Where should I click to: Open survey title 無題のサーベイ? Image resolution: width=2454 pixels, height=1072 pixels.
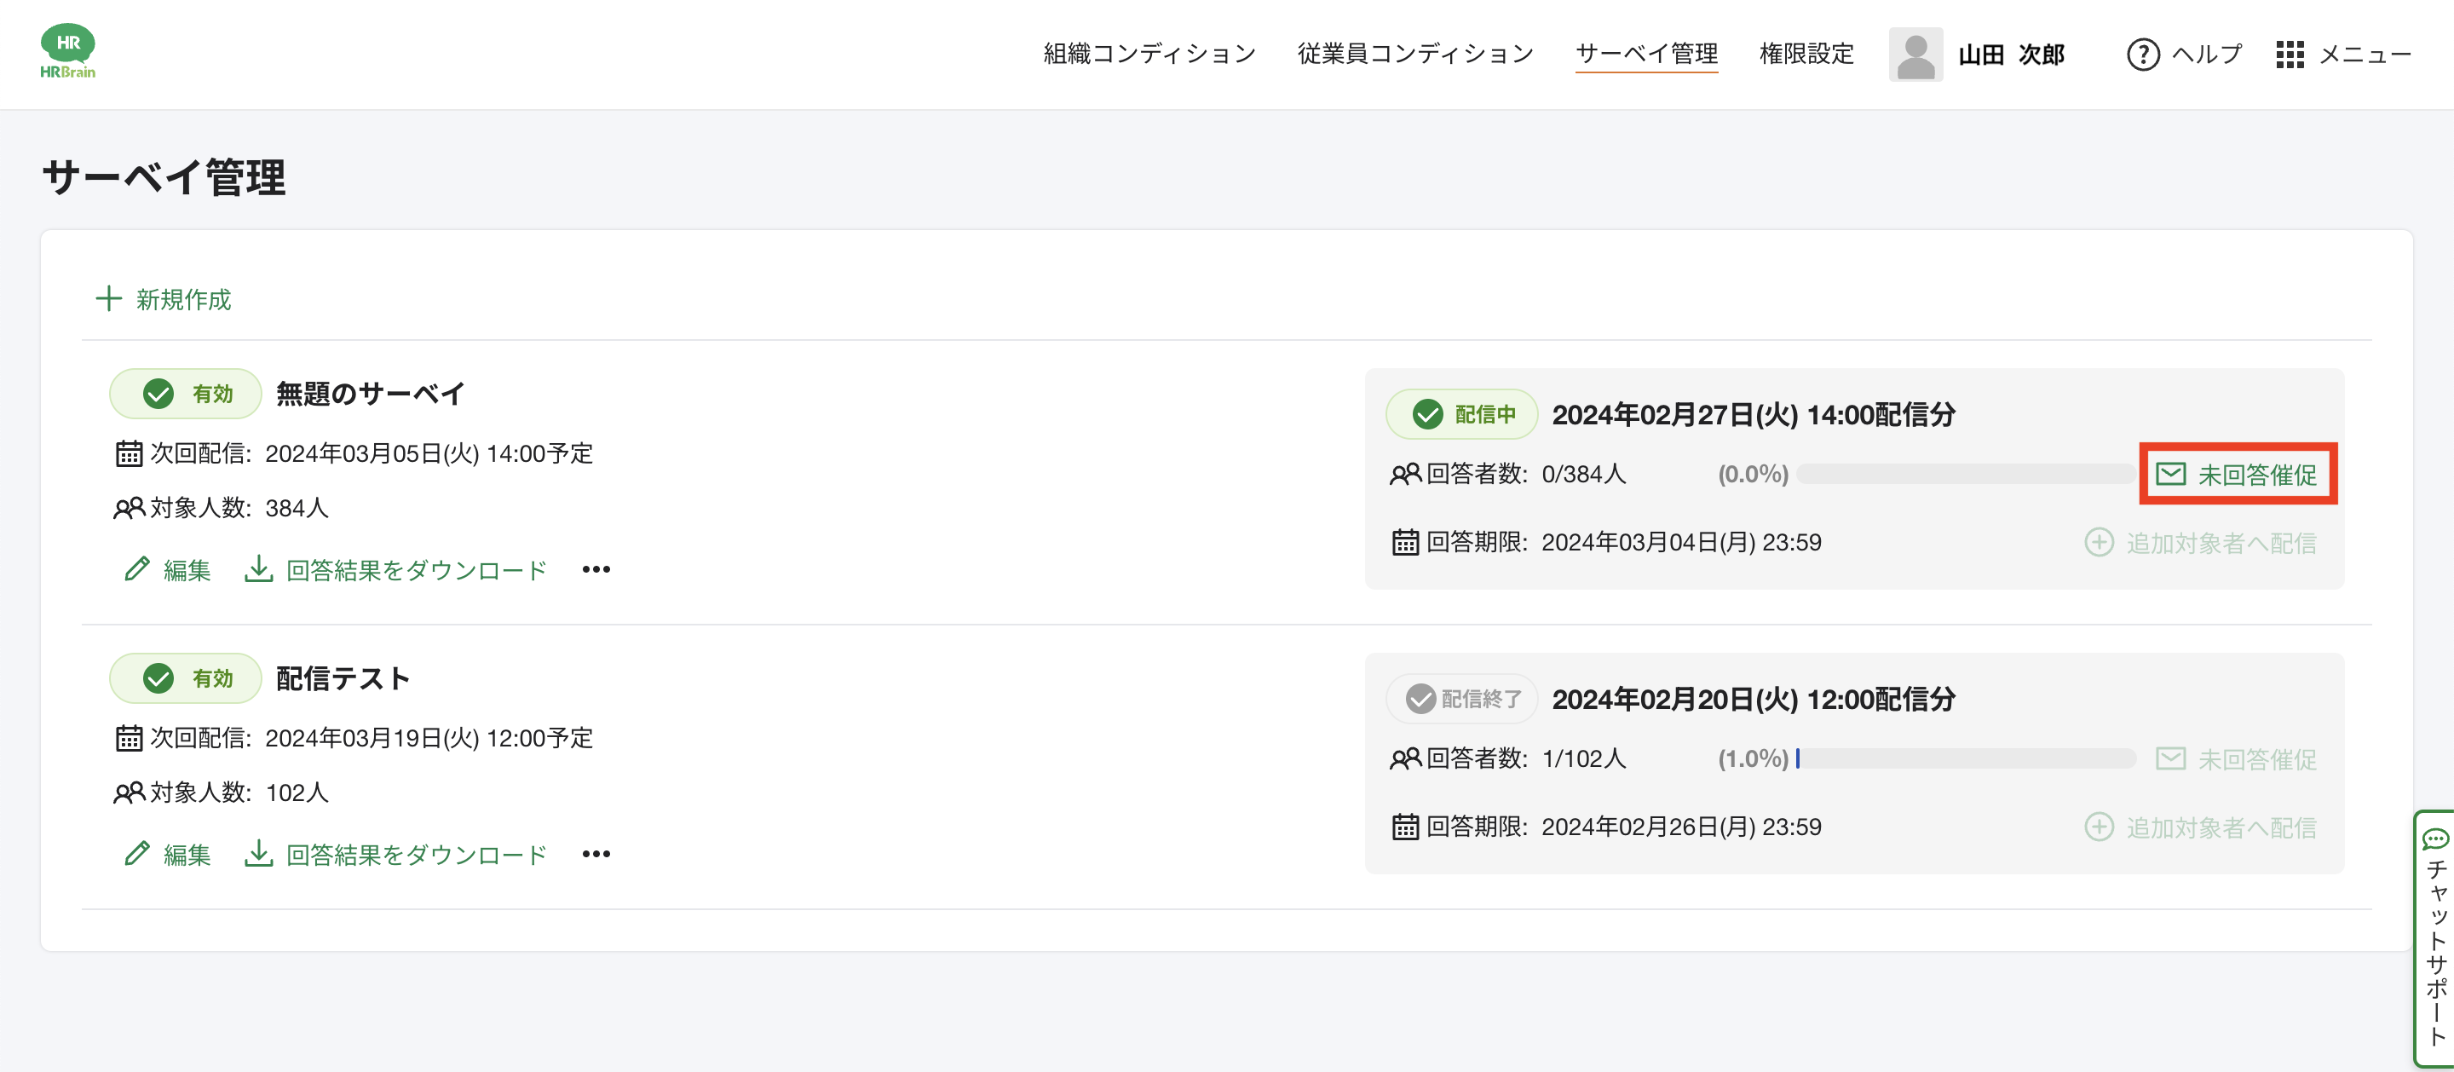(371, 394)
